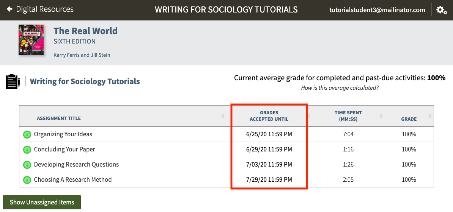The image size is (453, 212).
Task: Click green checkmark for Developing Research Questions
Action: click(27, 165)
